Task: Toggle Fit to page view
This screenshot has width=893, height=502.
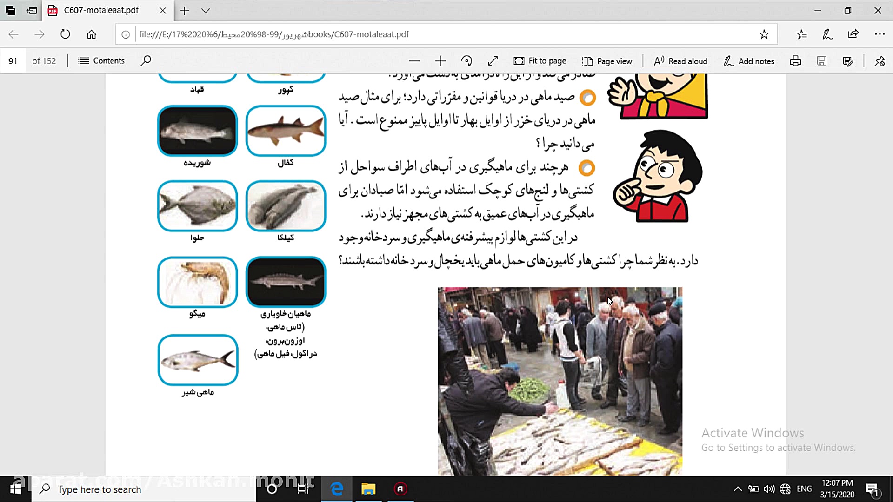Action: [x=540, y=61]
